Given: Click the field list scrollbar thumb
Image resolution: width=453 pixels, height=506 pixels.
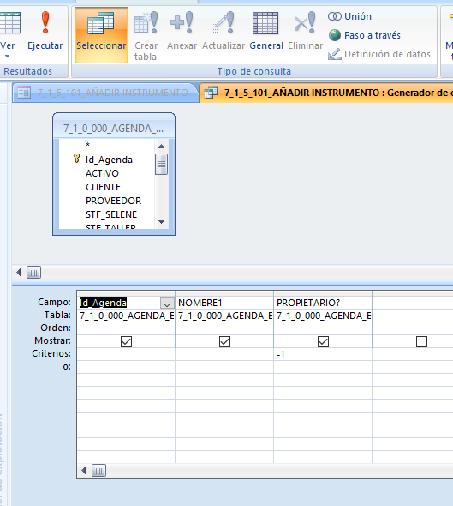Looking at the screenshot, I should 161,165.
